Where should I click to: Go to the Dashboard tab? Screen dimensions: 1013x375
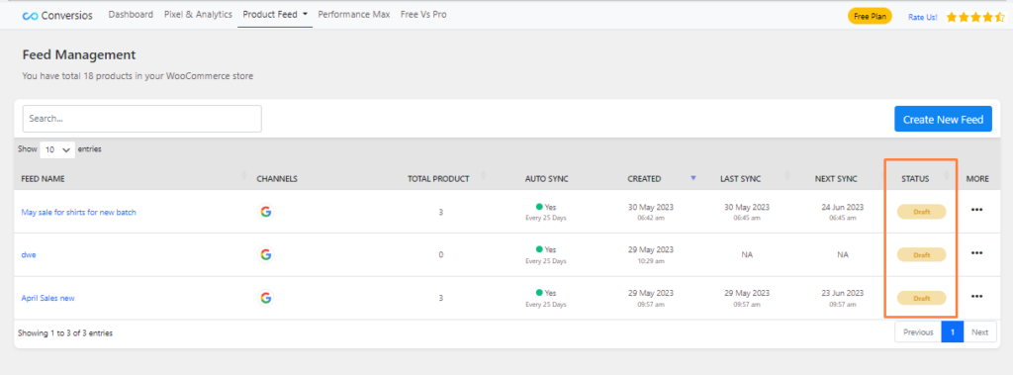click(x=131, y=14)
